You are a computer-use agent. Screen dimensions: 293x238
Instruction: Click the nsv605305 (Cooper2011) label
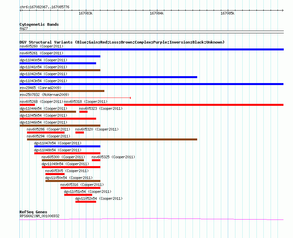coord(67,171)
